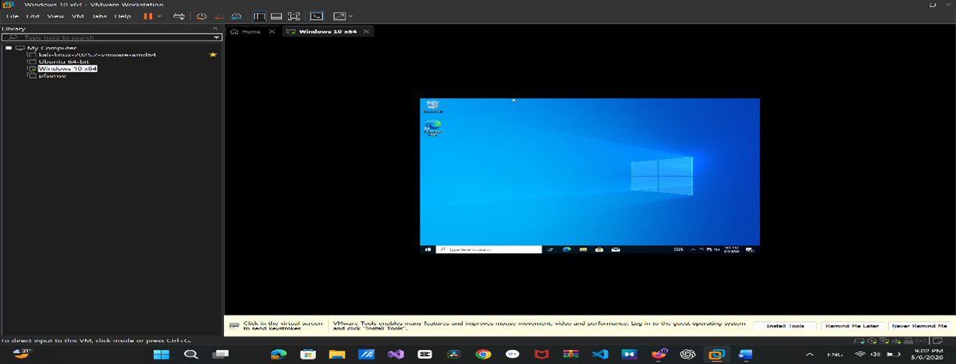This screenshot has height=364, width=956.
Task: Click the stretch guest display icon
Action: [x=339, y=16]
